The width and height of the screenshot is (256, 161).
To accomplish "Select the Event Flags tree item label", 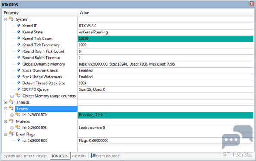I will pos(25,134).
